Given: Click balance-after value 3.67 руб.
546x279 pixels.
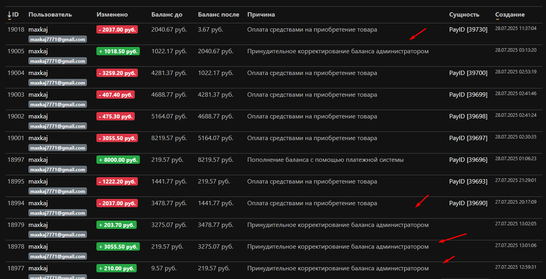Looking at the screenshot, I should [x=211, y=30].
